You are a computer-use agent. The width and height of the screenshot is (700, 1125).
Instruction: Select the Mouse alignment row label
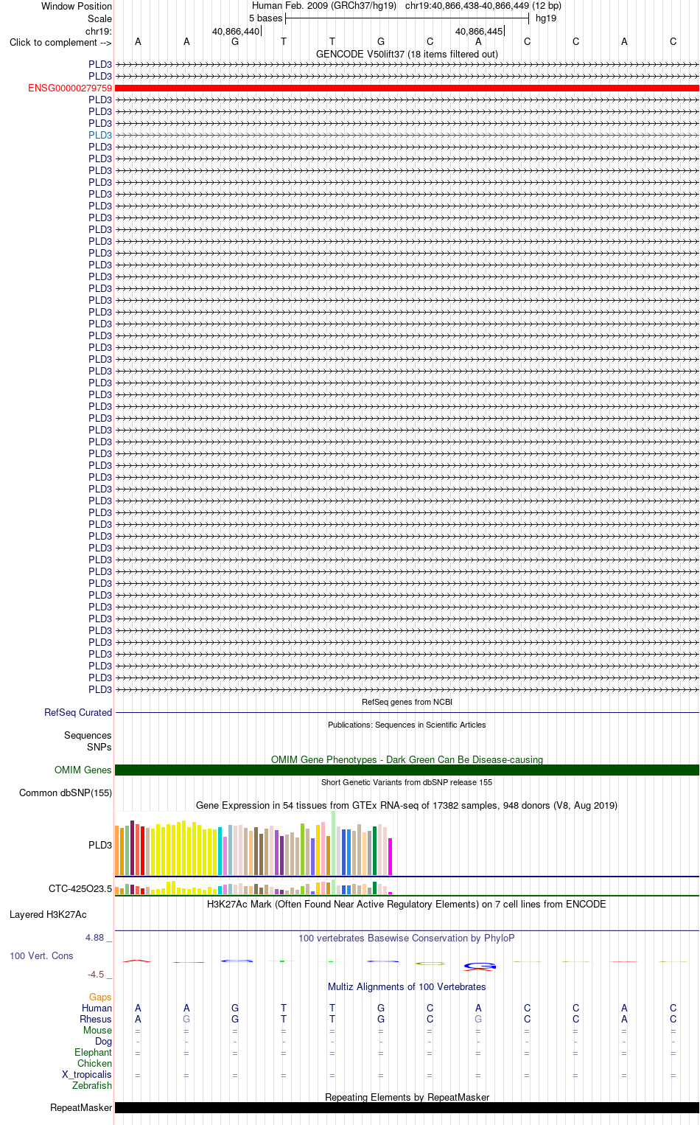(x=98, y=1030)
